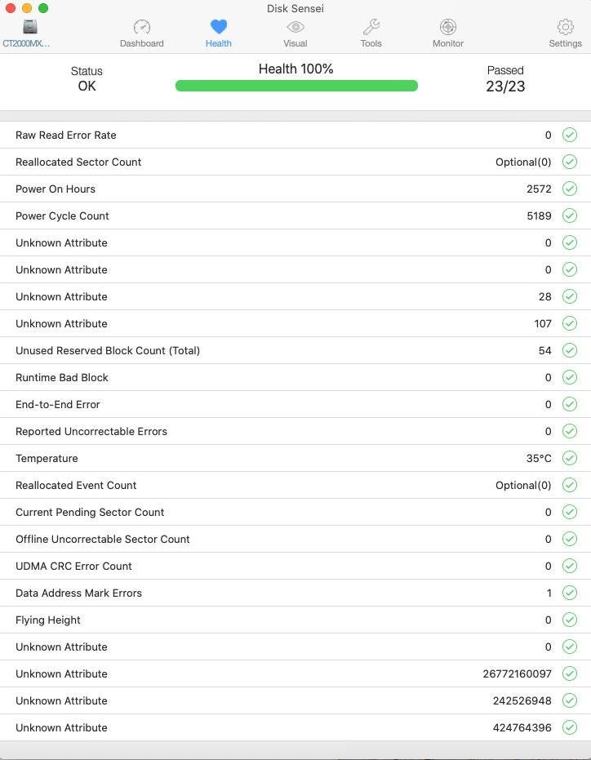Click the macOS green fullscreen window button
Image resolution: width=591 pixels, height=760 pixels.
(x=43, y=8)
